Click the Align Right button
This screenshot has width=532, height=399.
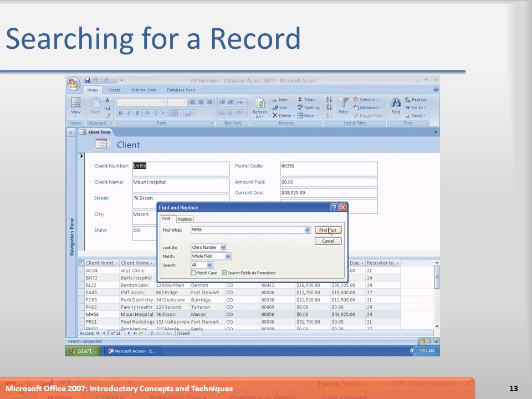[x=209, y=102]
